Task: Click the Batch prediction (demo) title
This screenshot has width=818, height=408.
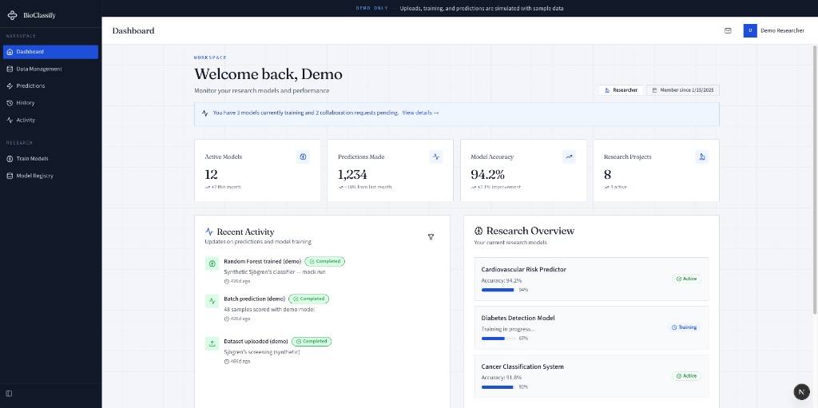Action: 255,299
